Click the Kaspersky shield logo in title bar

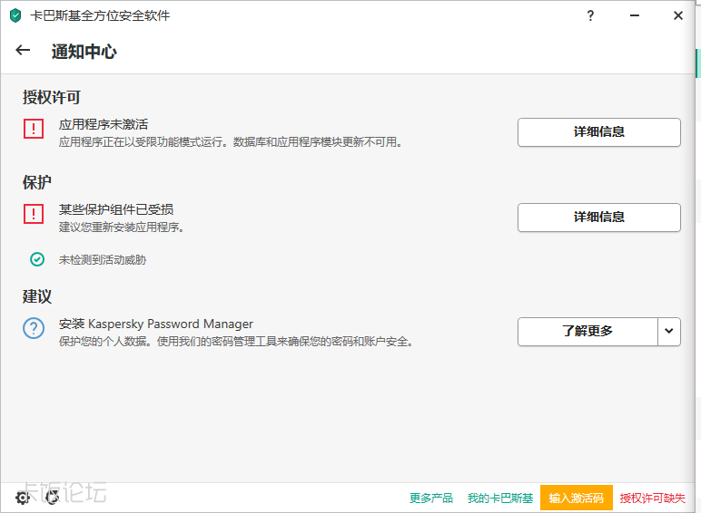[x=15, y=15]
